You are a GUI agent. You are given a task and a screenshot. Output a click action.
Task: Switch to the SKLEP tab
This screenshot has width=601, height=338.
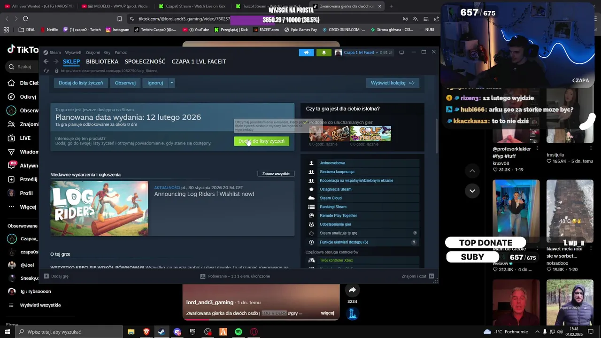click(71, 61)
